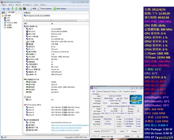Click the 'Barts Pro' GPU code name value
This screenshot has height=140, width=174.
click(54, 36)
